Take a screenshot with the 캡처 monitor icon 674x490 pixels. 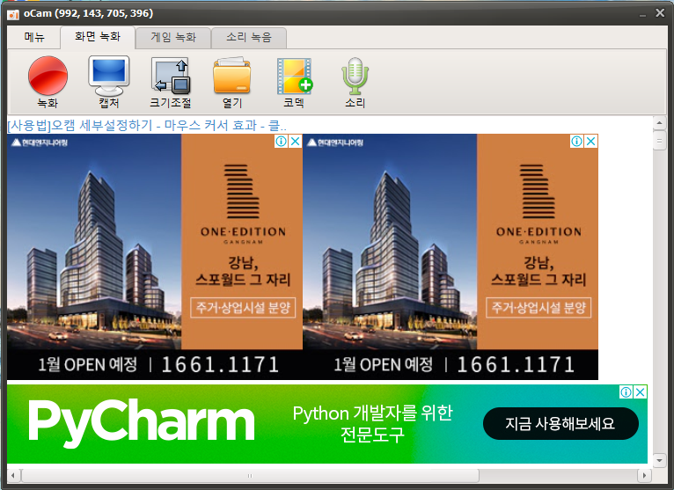click(x=109, y=82)
